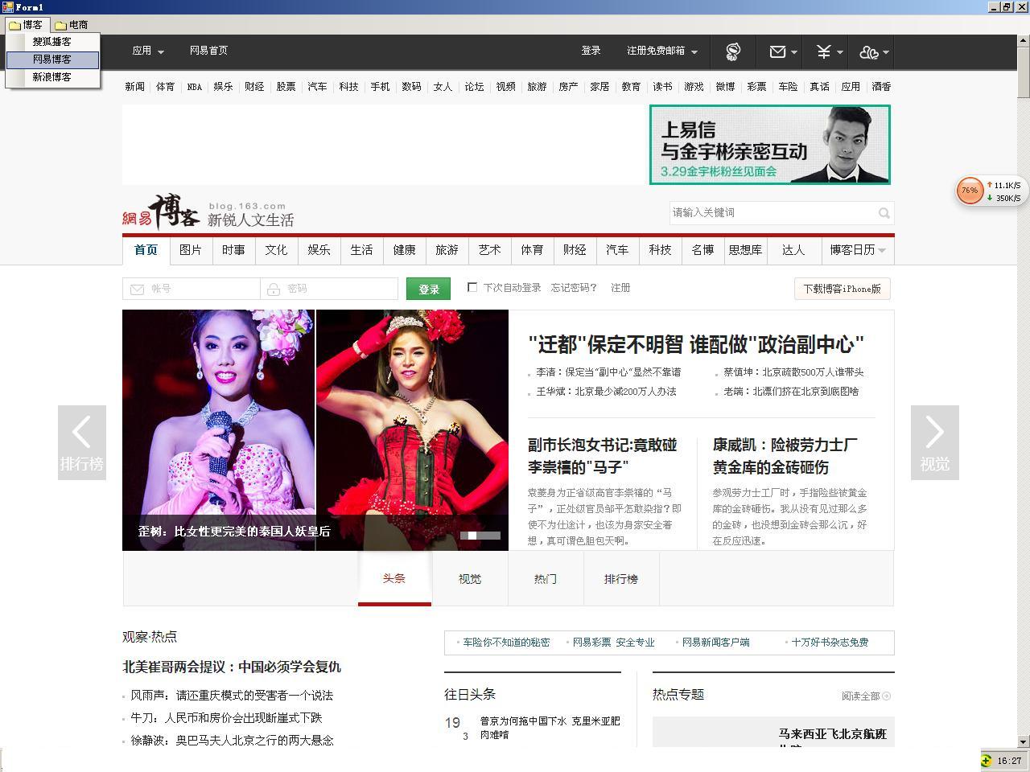Expand the 应用 dropdown in the top bar
This screenshot has width=1030, height=772.
[148, 51]
